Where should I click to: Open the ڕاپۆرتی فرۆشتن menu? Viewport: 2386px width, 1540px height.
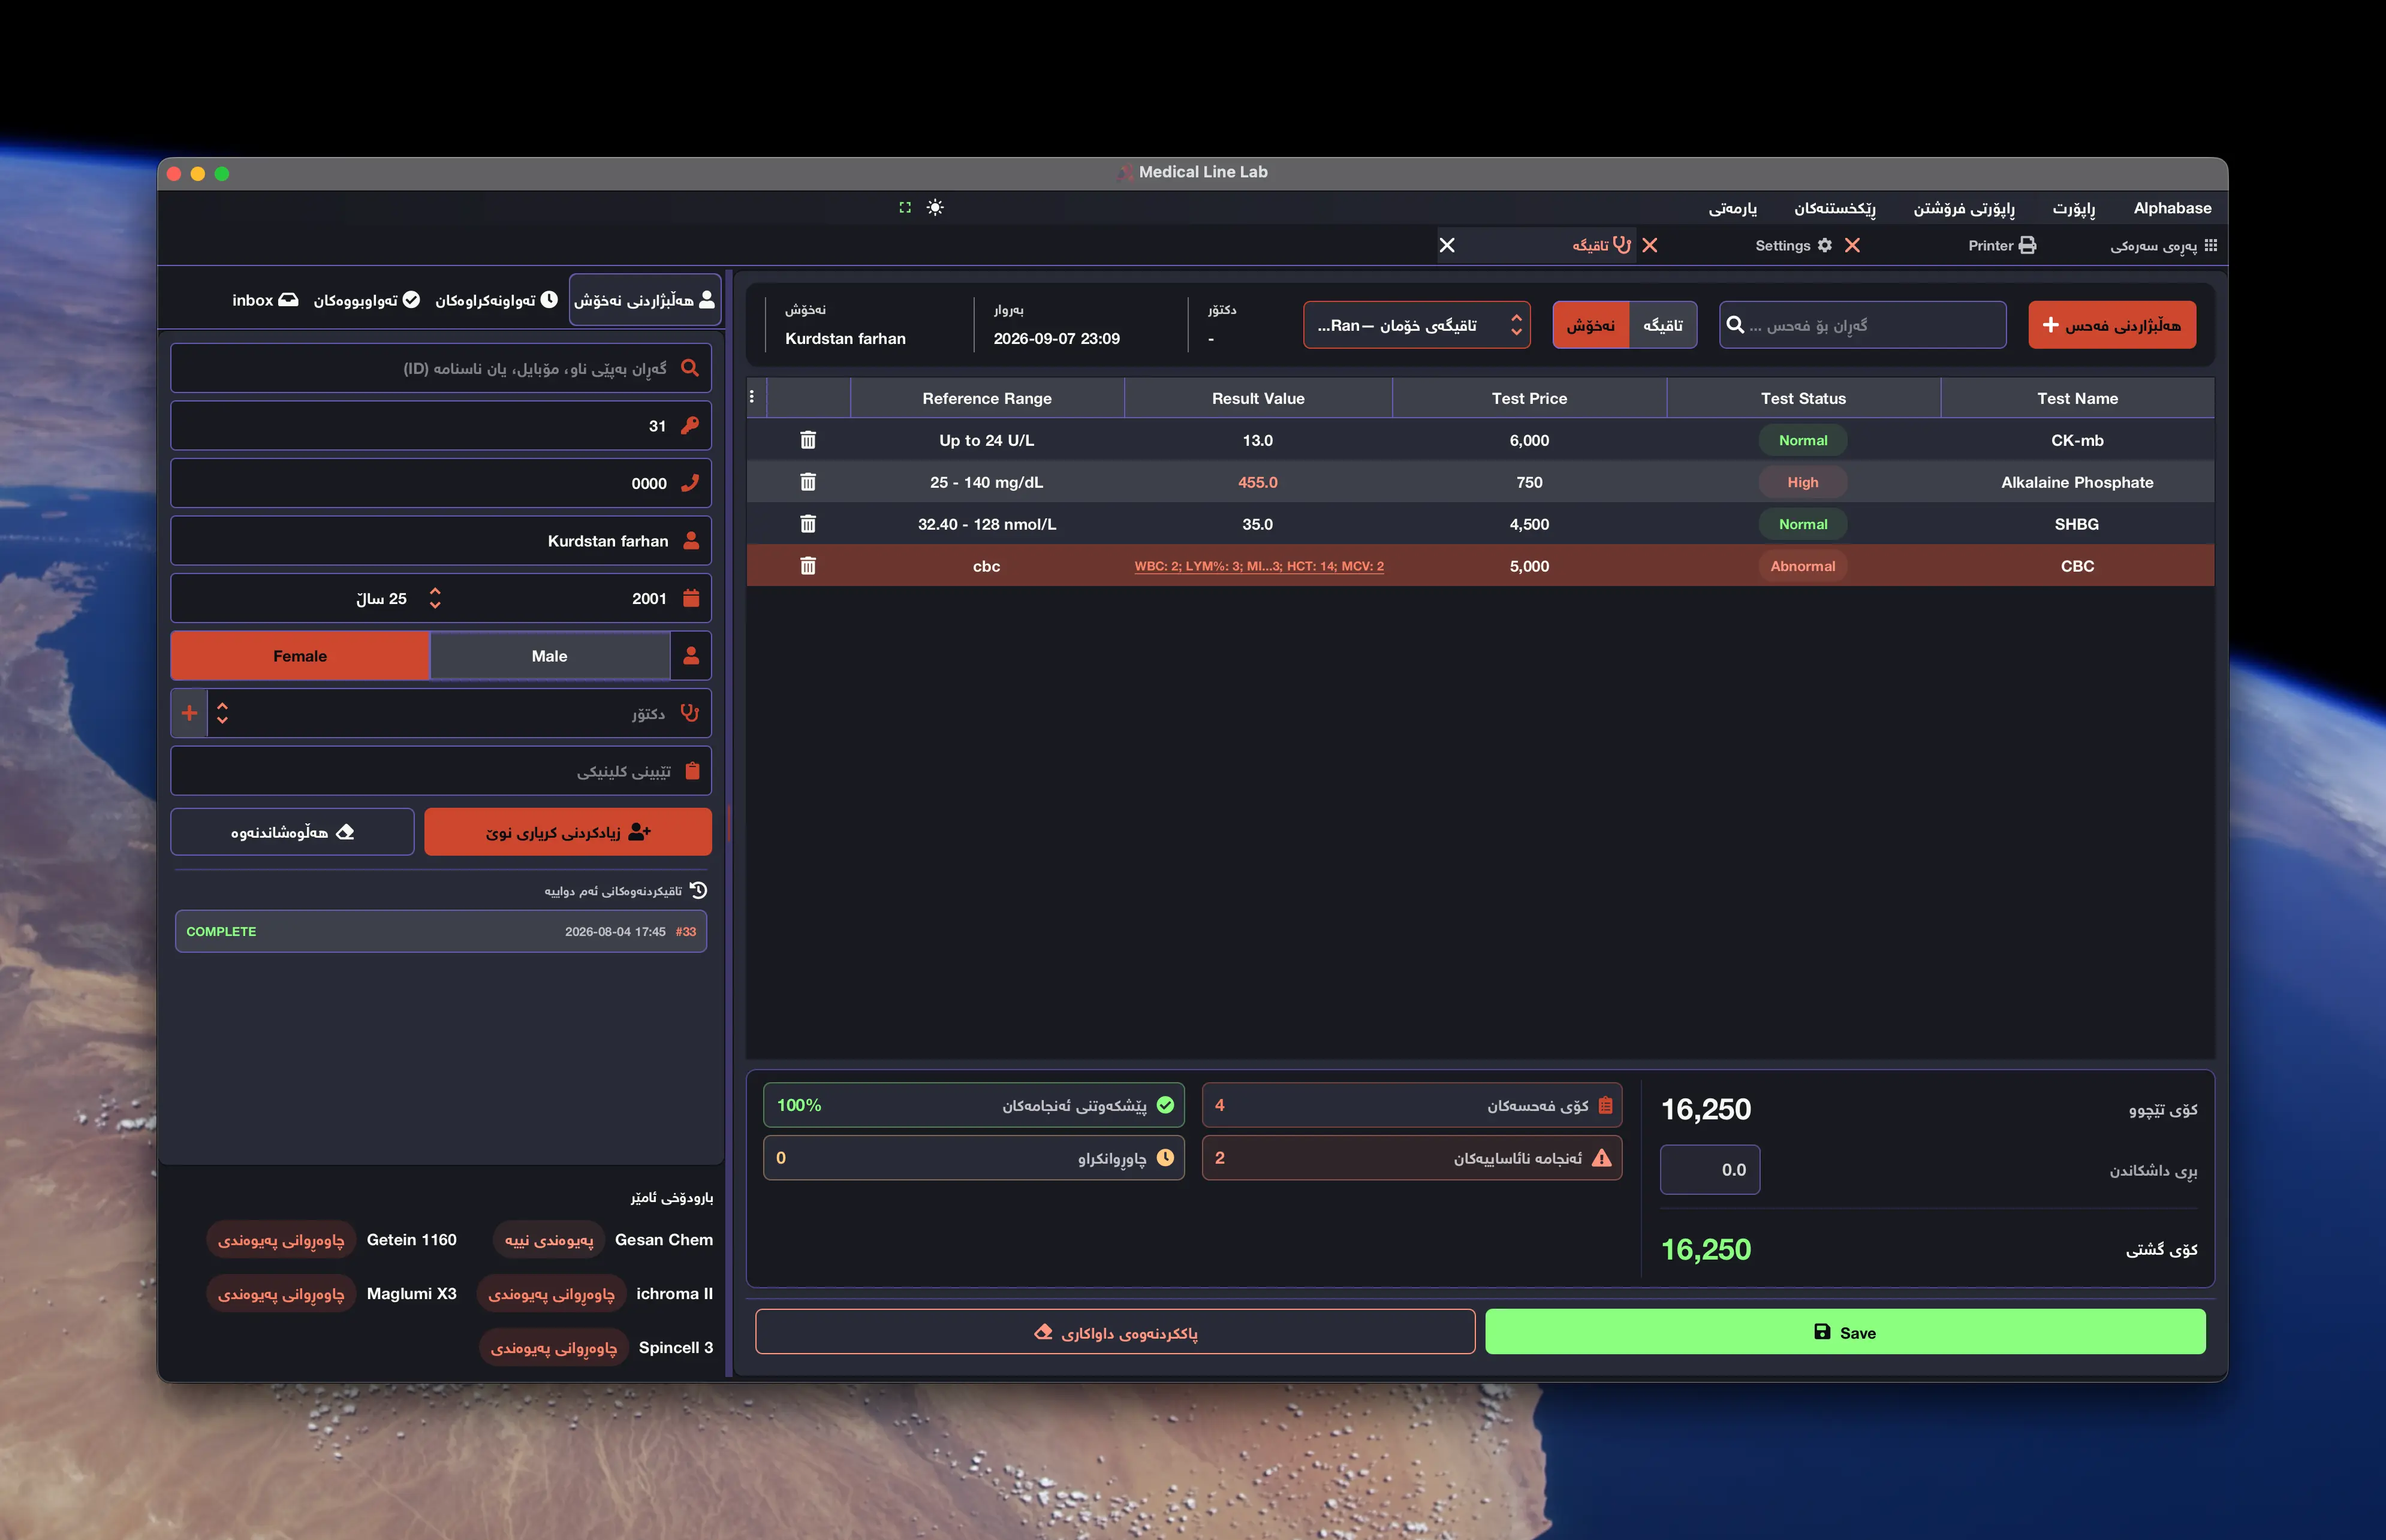click(1964, 208)
